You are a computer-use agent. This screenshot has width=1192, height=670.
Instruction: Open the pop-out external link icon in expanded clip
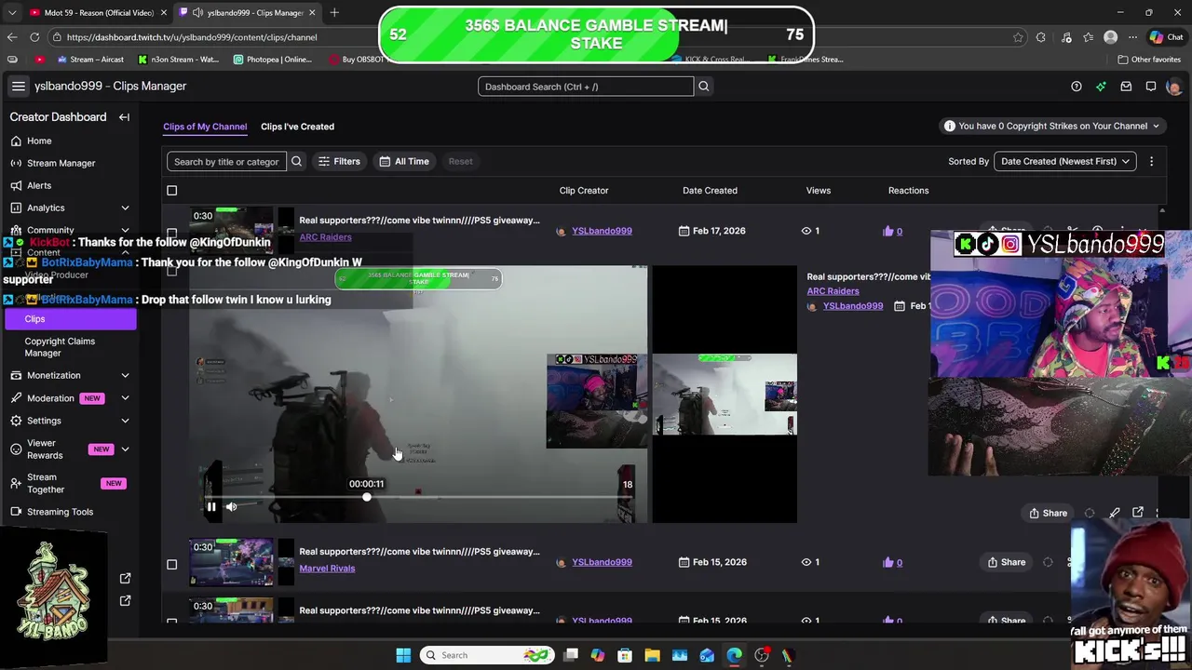click(x=1138, y=513)
